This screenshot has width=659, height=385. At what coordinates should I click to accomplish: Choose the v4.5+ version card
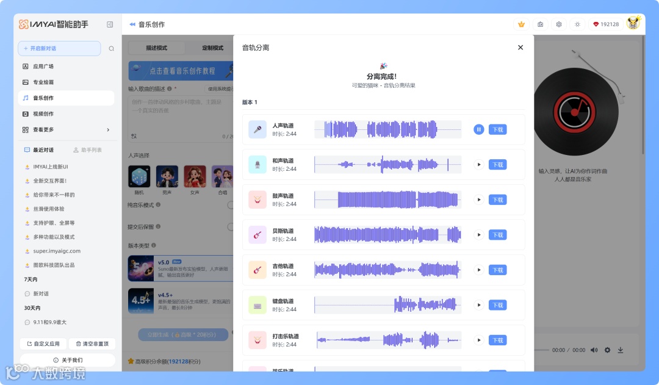181,301
